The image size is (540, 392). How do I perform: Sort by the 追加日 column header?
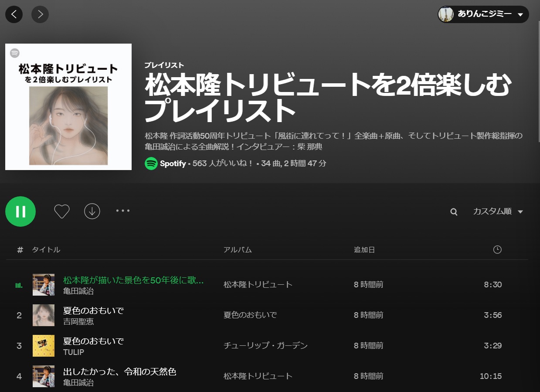(364, 250)
